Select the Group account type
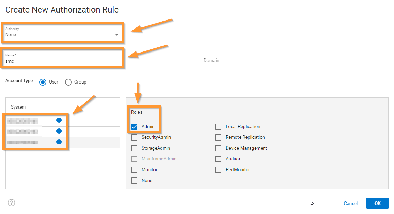 click(68, 82)
